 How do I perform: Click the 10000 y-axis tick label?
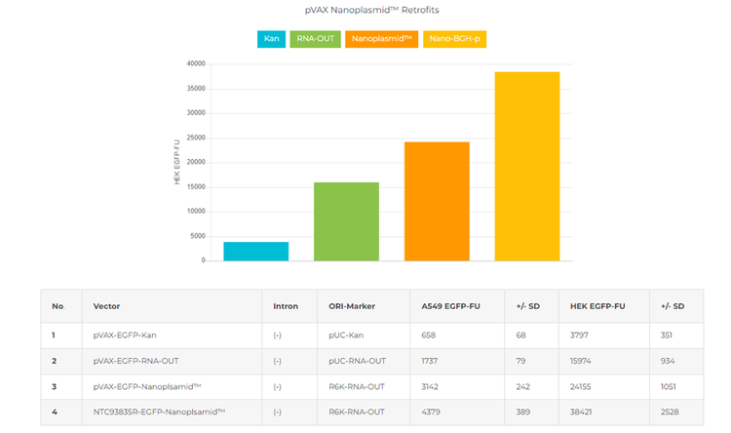pos(196,211)
